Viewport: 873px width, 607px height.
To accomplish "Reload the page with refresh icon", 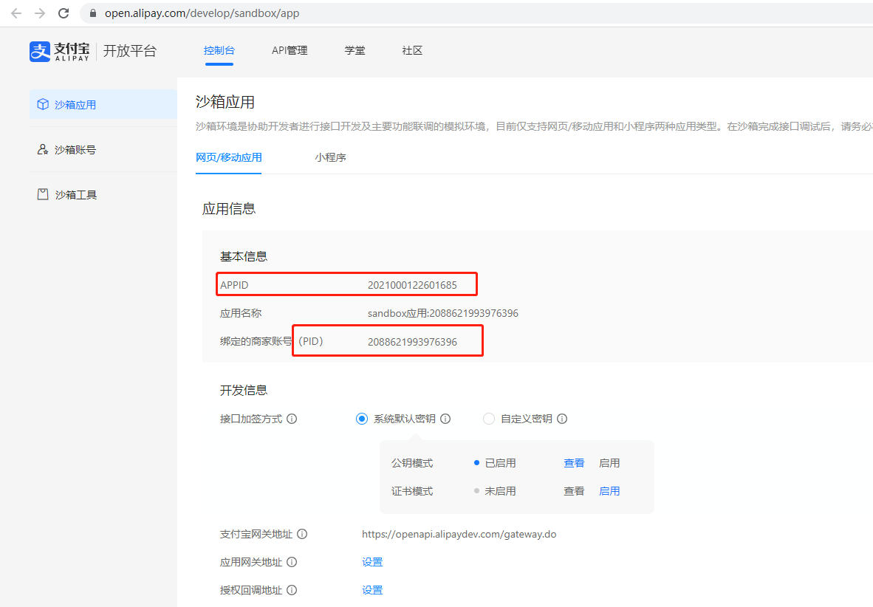I will click(64, 13).
